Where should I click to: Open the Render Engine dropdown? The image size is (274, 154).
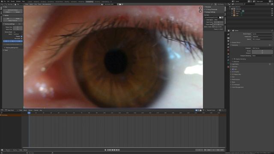tap(262, 34)
